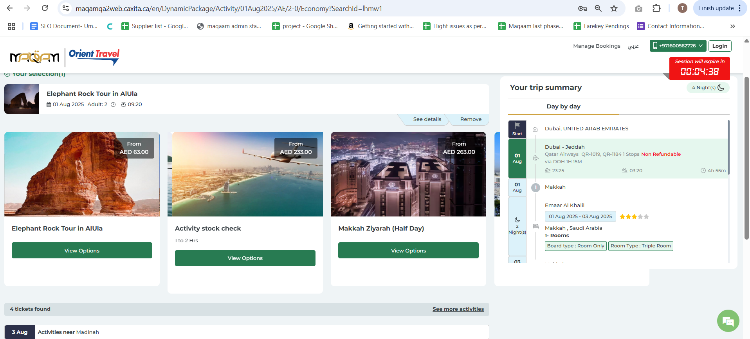The height and width of the screenshot is (339, 750).
Task: Click the Orient Travel logo
Action: click(94, 57)
